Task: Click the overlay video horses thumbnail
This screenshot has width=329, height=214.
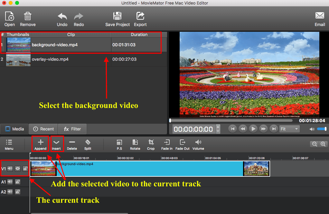Action: tap(18, 60)
